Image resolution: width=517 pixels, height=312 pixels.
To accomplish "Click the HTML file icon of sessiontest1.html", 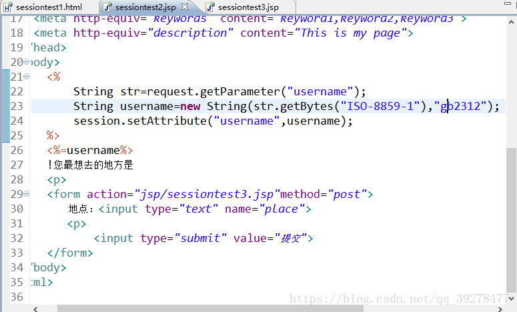I will click(8, 7).
